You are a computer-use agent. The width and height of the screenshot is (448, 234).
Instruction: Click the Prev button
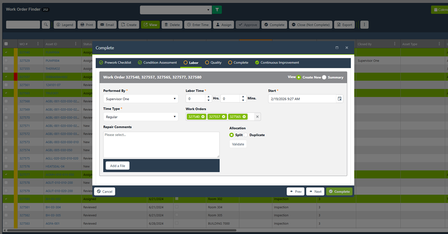tap(295, 191)
